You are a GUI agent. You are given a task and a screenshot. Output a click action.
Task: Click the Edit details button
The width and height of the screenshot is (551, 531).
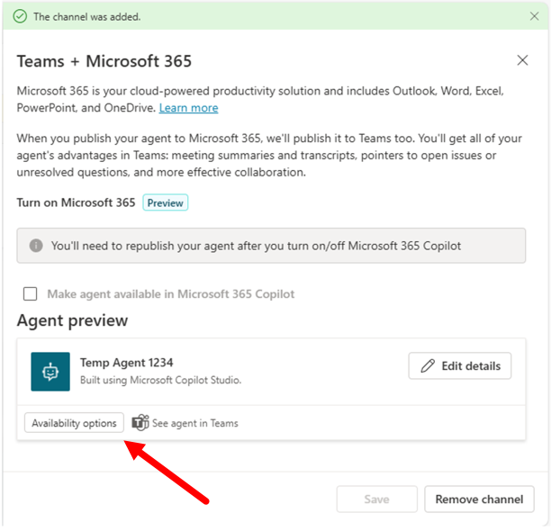click(x=460, y=365)
